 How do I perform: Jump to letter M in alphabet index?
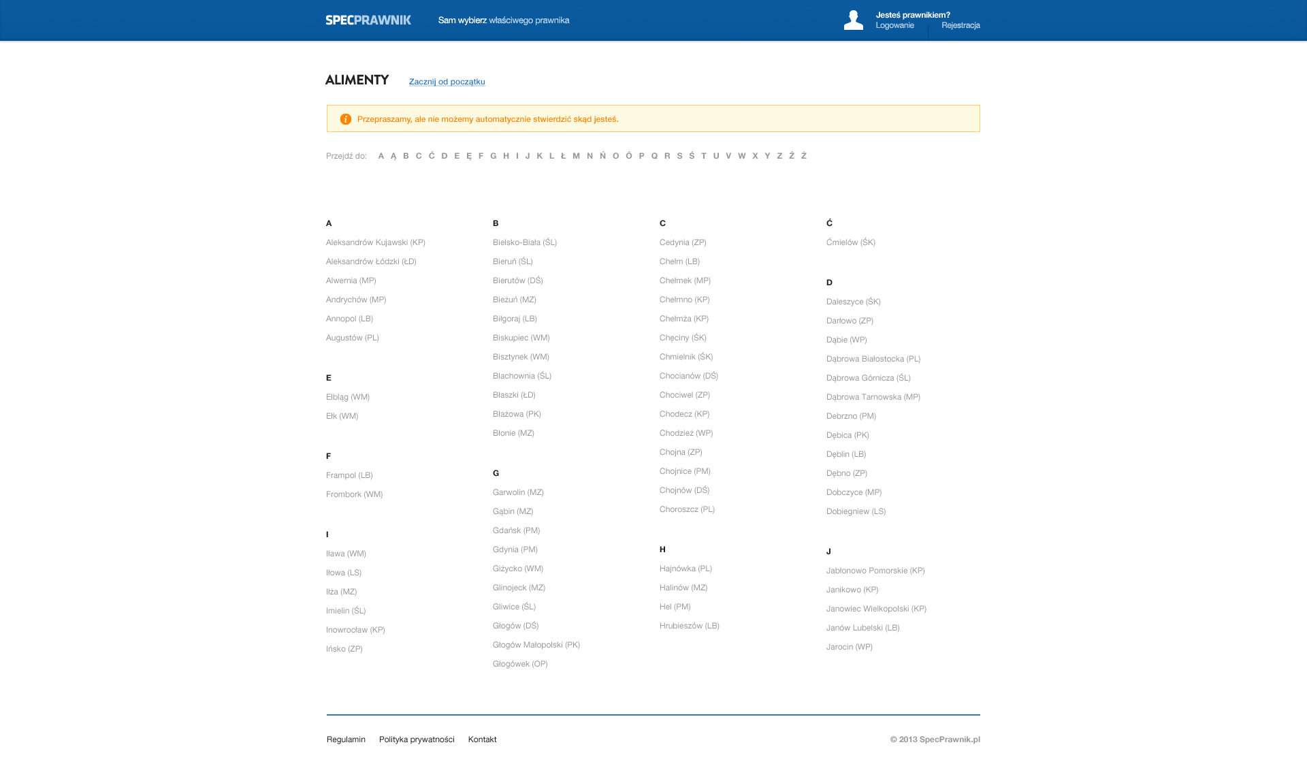(577, 156)
